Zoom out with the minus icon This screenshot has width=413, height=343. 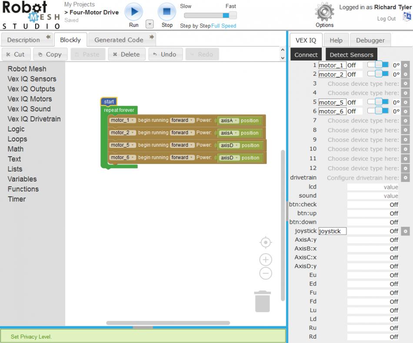266,273
